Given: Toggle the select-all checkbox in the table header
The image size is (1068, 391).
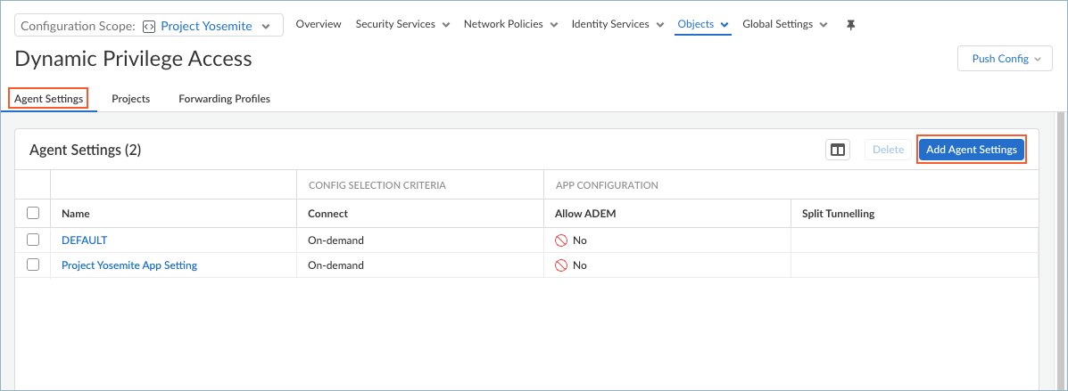Looking at the screenshot, I should [34, 214].
